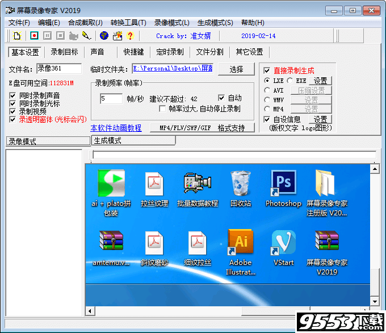Screen dimensions: 386x333
Task: Toggle 直接录制生成 checkbox
Action: (267, 70)
